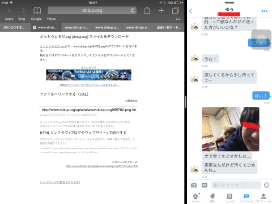Open chat options three dots
This screenshot has height=204, width=272.
coord(265,11)
